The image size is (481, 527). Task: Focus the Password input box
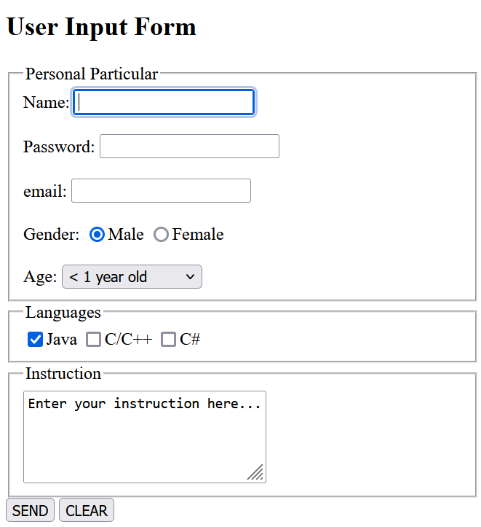click(x=189, y=147)
